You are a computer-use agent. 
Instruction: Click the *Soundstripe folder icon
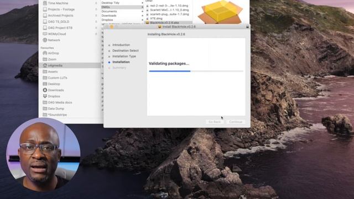point(45,114)
